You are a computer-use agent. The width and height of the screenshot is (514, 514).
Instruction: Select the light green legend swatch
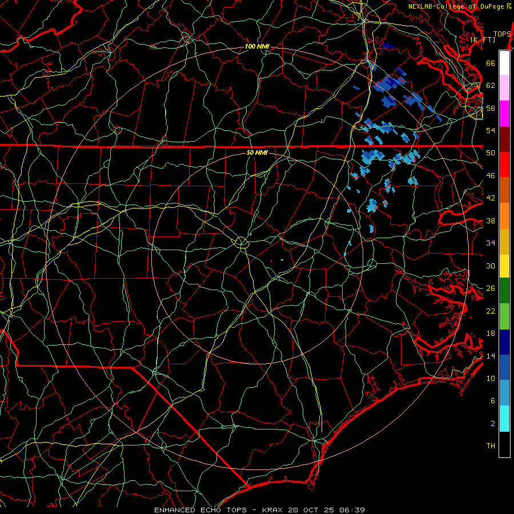pos(504,316)
